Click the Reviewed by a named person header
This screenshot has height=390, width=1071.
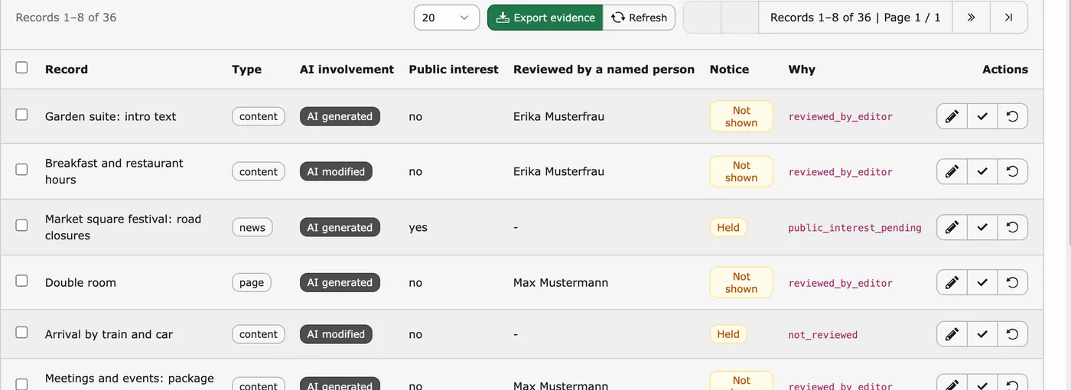coord(604,69)
